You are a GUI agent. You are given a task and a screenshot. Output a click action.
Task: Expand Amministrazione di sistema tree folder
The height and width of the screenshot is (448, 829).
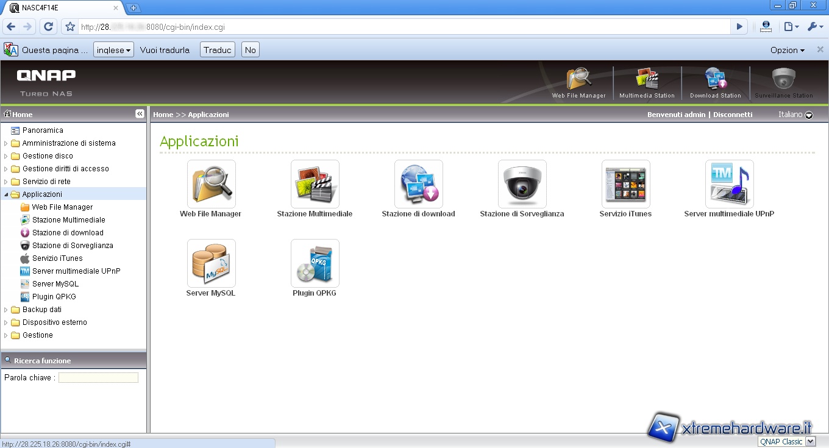click(x=6, y=143)
